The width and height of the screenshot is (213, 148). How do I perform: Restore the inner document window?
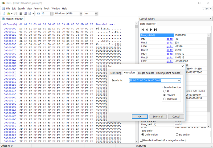coord(207,9)
